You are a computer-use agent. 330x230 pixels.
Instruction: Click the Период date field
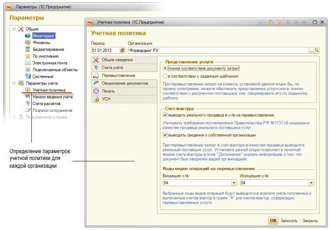tap(105, 50)
